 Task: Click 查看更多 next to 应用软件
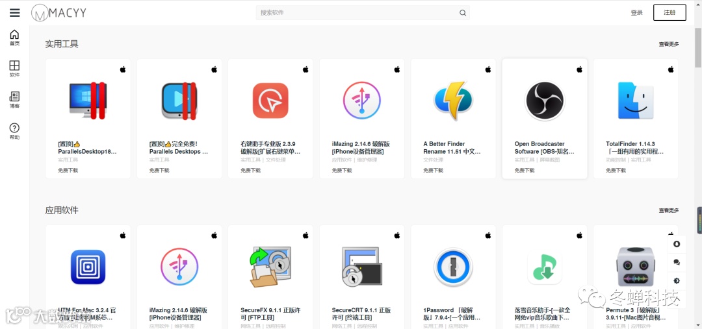click(668, 210)
